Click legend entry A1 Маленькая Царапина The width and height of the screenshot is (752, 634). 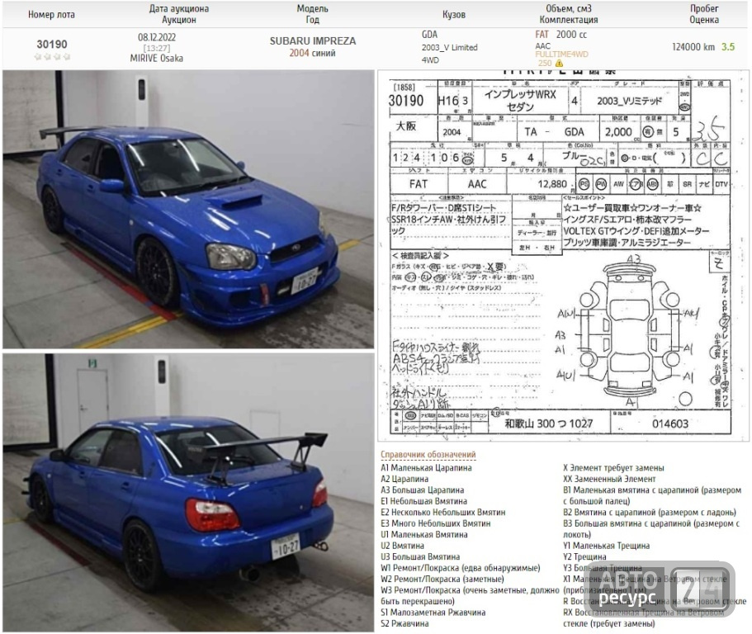point(427,467)
